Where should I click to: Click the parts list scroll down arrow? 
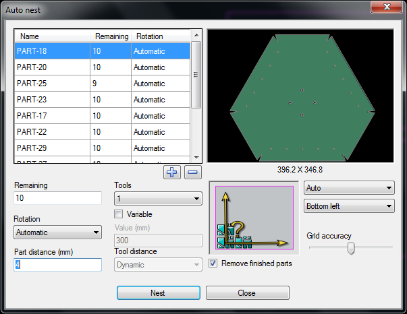[196, 158]
